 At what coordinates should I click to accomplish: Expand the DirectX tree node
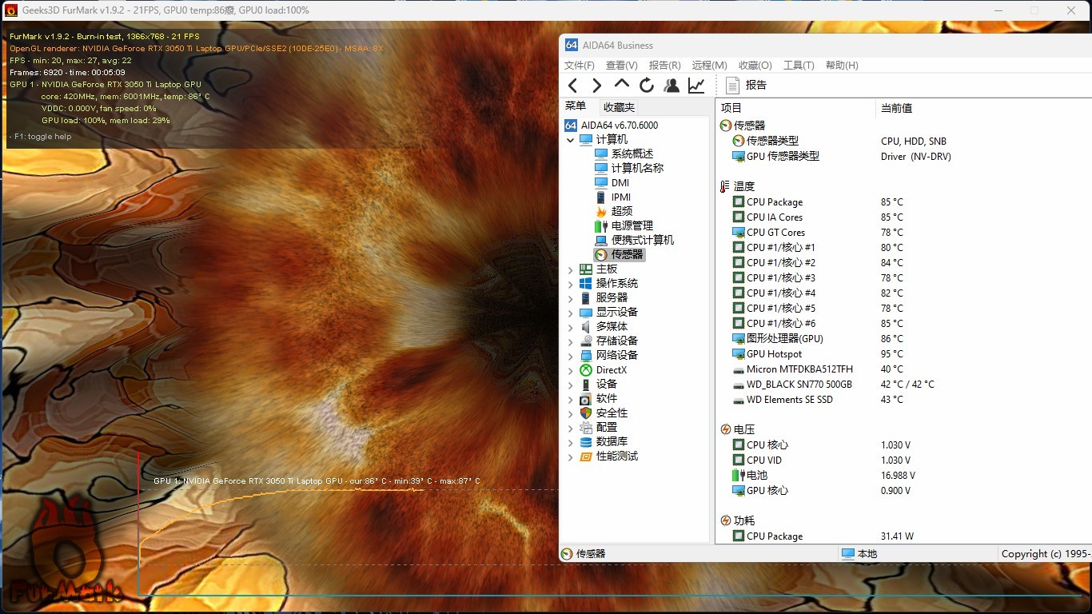point(570,370)
